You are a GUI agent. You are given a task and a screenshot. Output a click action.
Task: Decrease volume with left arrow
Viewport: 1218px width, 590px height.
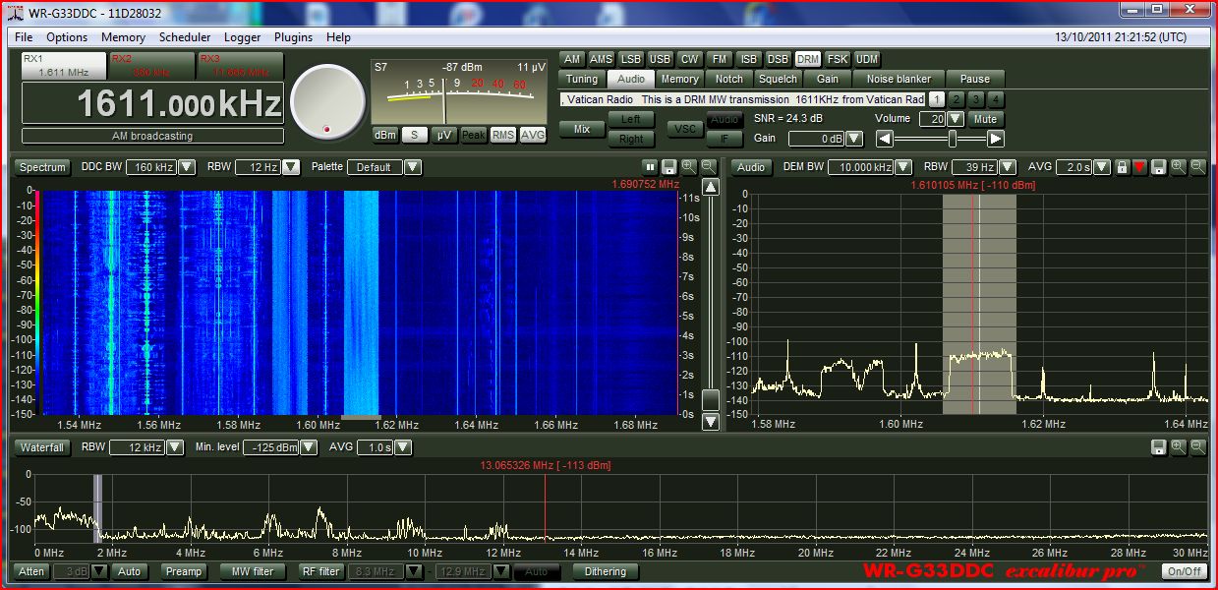click(x=885, y=139)
